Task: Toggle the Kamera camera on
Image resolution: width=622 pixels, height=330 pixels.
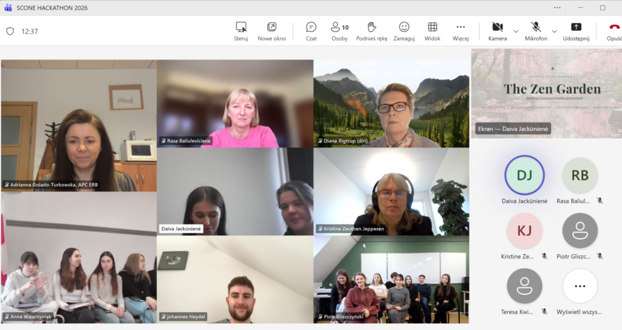Action: [497, 27]
